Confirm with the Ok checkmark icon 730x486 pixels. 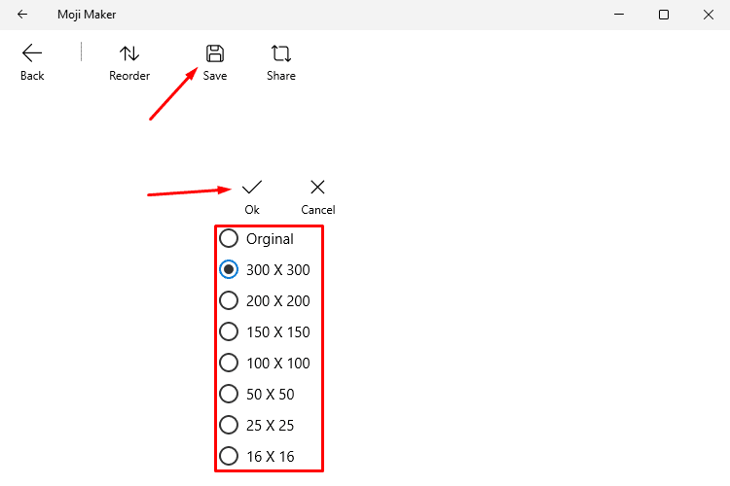[252, 188]
